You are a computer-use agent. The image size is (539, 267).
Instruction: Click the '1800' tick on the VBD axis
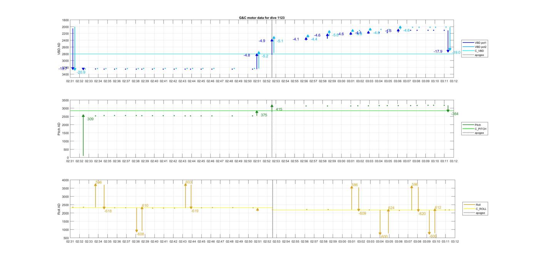[65, 20]
